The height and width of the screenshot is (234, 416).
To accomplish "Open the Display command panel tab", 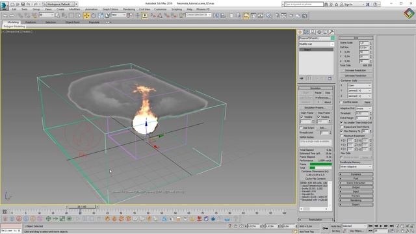I will (x=325, y=32).
